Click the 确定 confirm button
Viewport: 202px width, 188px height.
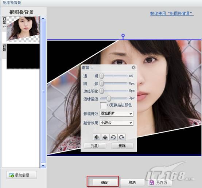click(x=105, y=183)
